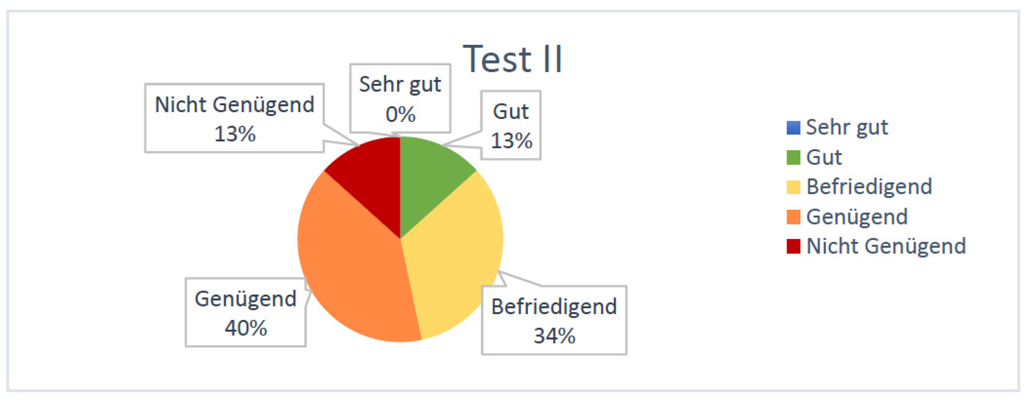Click the Nicht Genügend legend text
This screenshot has width=1028, height=401.
886,246
